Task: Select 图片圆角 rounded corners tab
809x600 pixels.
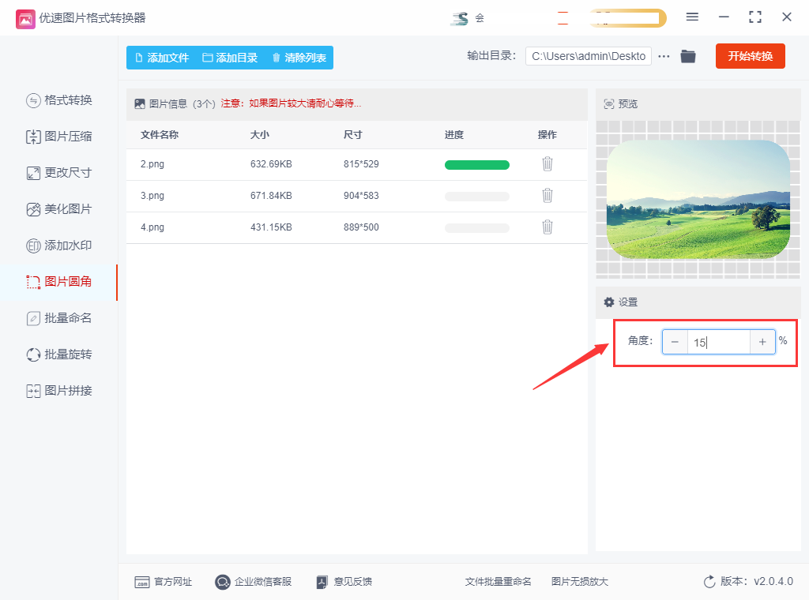Action: pyautogui.click(x=58, y=282)
